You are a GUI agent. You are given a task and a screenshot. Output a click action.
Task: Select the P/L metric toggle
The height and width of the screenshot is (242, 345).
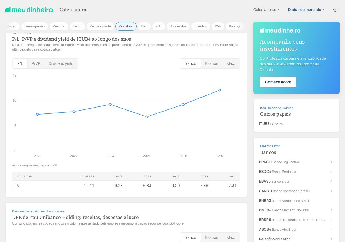pos(20,63)
